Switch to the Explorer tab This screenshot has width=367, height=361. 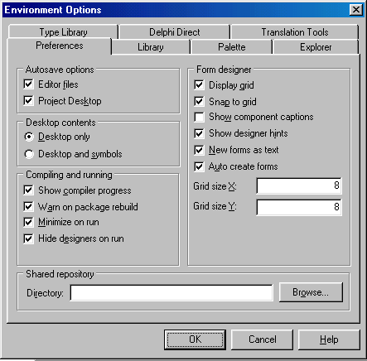point(316,47)
